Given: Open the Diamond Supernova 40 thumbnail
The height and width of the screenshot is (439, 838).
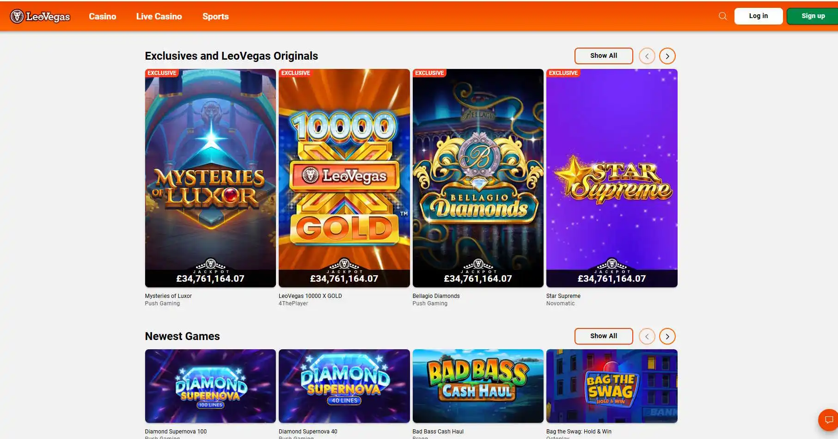Looking at the screenshot, I should pos(344,386).
